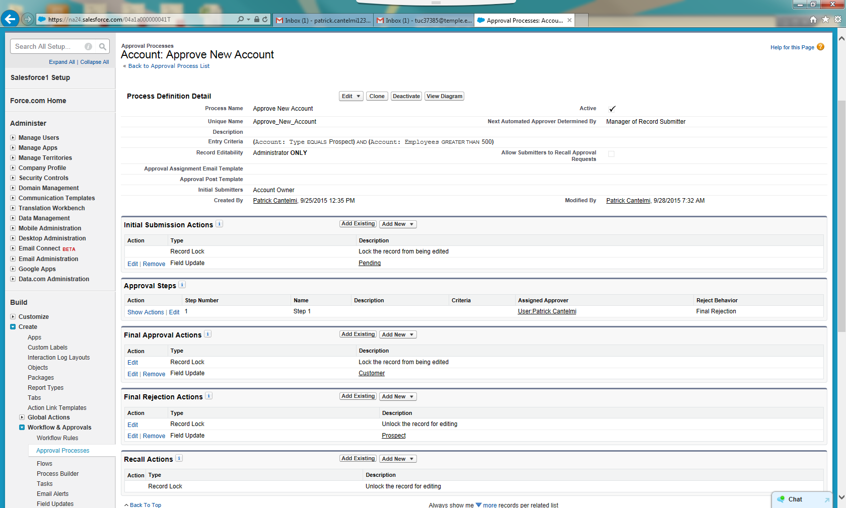846x508 pixels.
Task: Toggle the Active checkbox for the process
Action: 612,108
